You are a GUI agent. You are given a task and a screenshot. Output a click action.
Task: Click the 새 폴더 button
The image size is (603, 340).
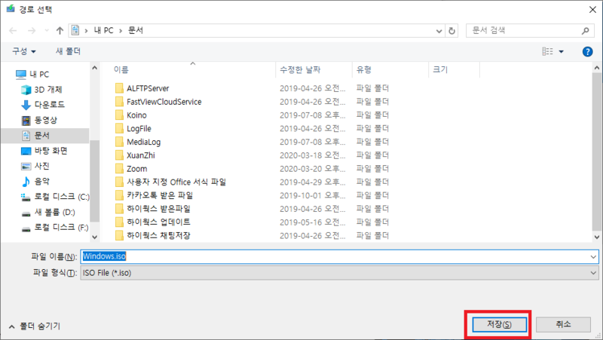[69, 51]
